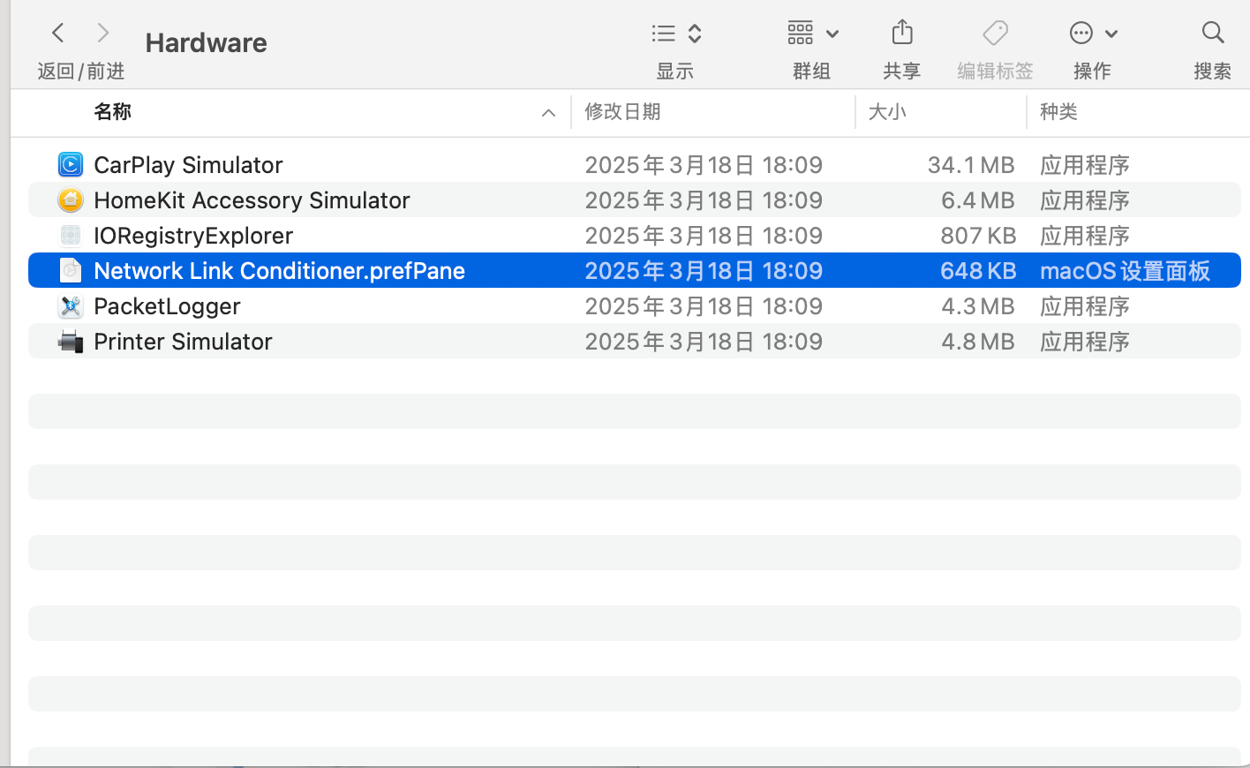
Task: Click the 4.8 MB size value
Action: pyautogui.click(x=978, y=342)
